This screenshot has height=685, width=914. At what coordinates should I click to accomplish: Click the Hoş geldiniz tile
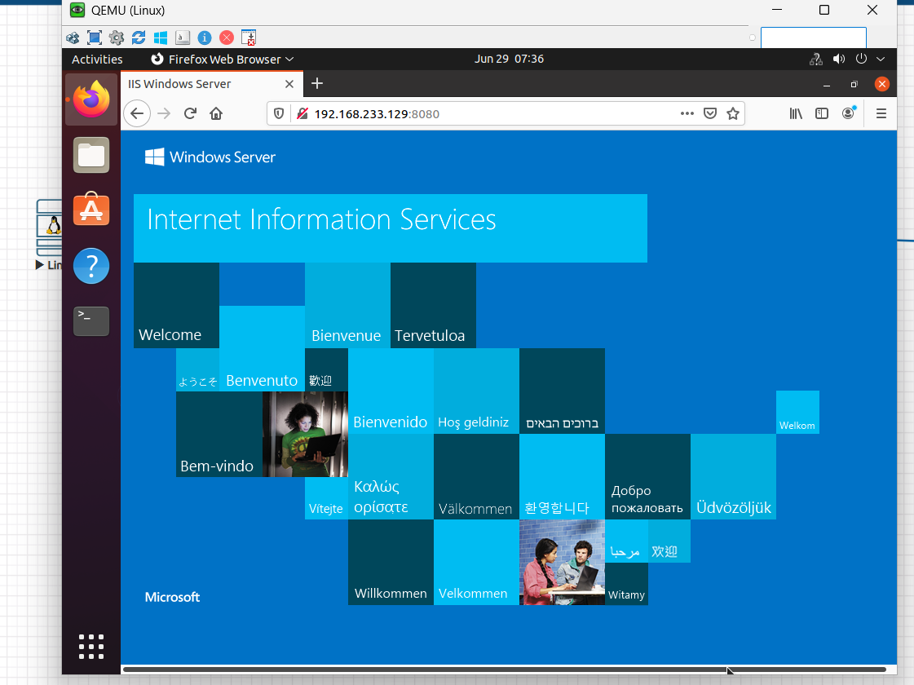476,391
